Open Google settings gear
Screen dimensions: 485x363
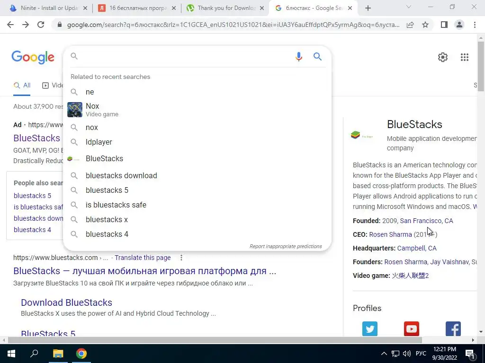point(443,57)
